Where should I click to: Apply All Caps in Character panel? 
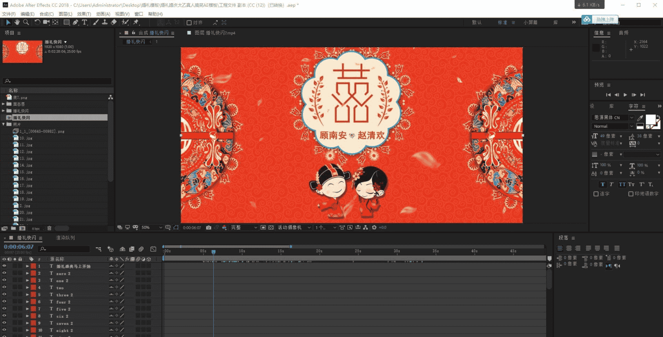622,184
